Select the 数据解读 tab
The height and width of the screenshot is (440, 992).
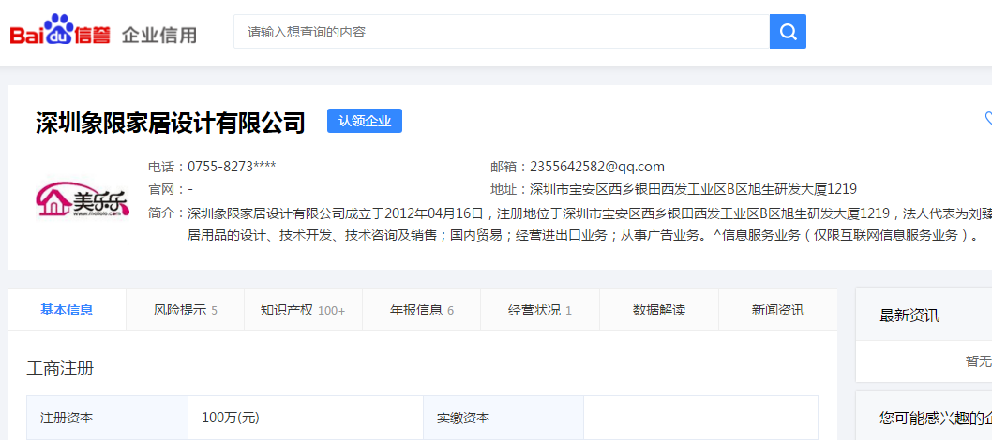(659, 310)
